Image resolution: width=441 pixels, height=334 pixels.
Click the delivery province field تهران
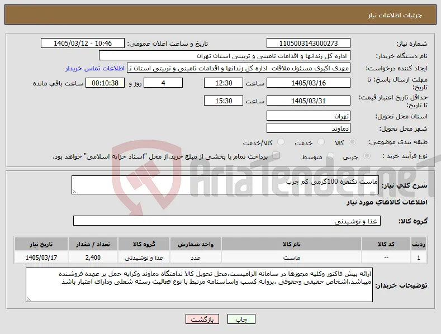[x=308, y=116]
